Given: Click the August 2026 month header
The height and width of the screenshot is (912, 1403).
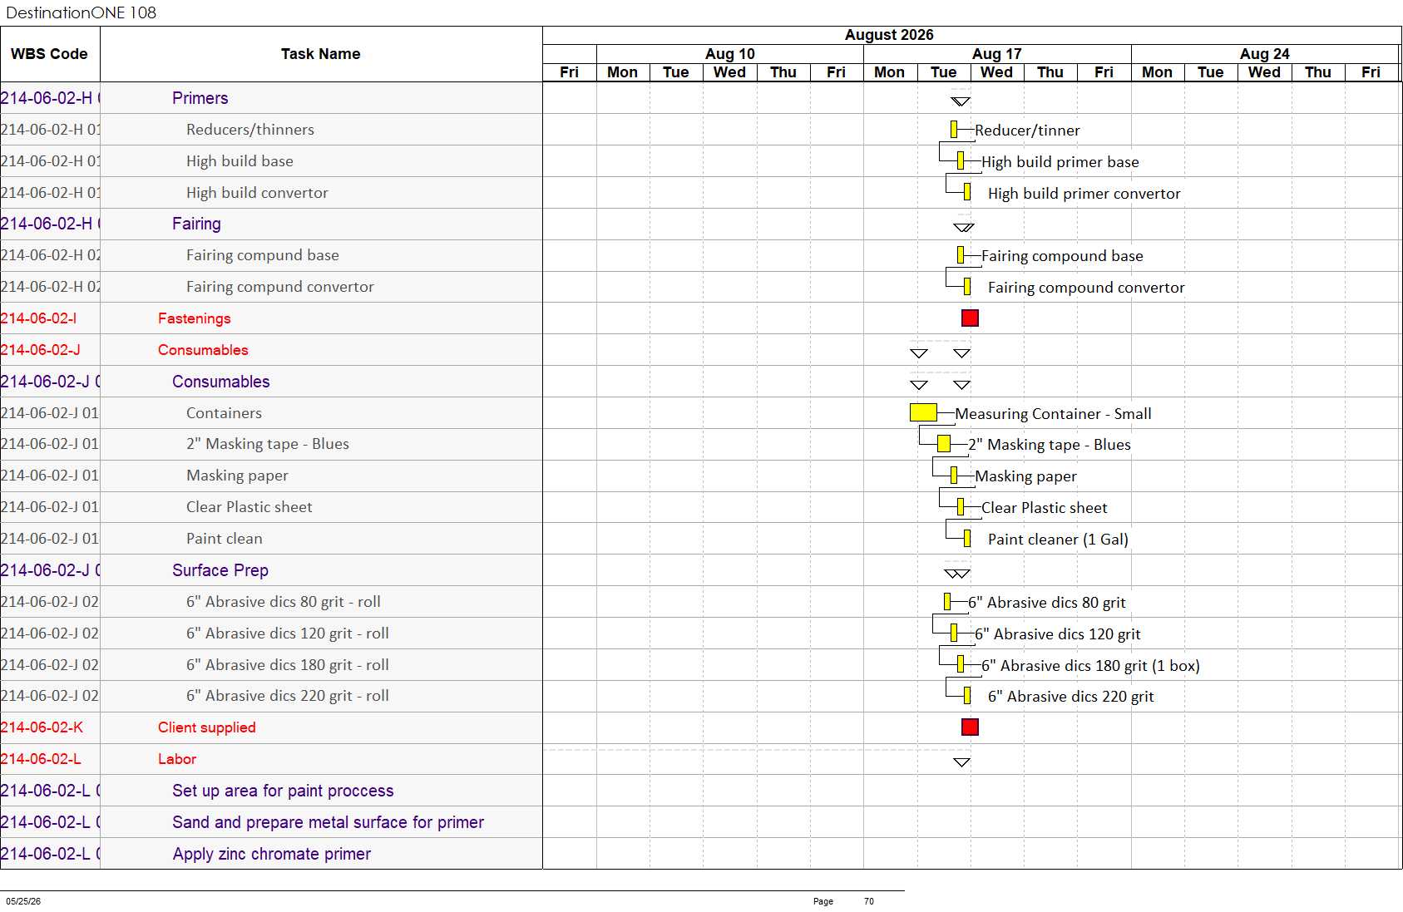Looking at the screenshot, I should pos(889,35).
